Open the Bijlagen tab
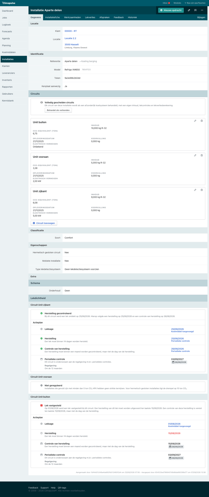 tap(201, 18)
